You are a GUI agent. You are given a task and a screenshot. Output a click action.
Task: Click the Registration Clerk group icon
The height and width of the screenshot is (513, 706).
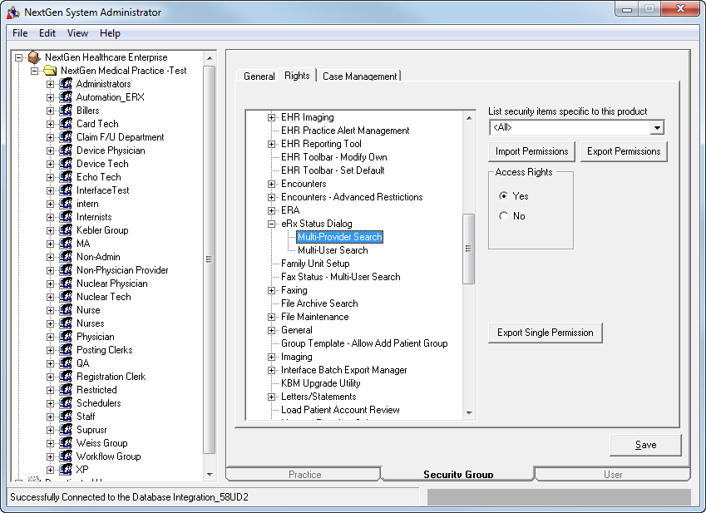coord(66,376)
